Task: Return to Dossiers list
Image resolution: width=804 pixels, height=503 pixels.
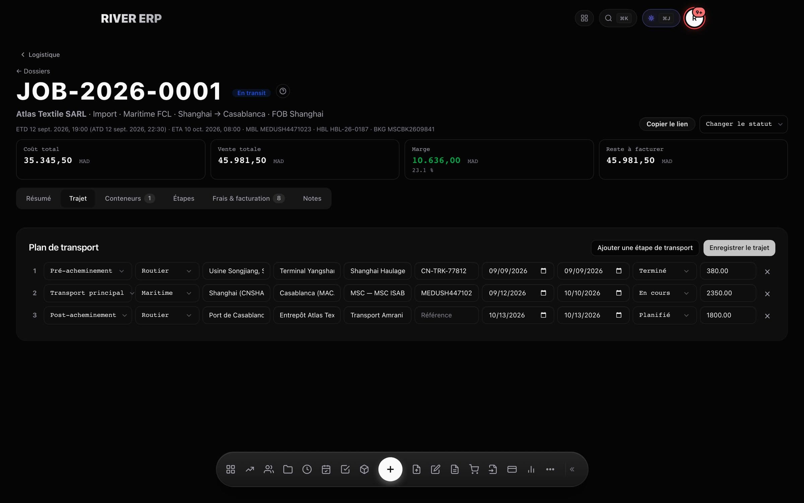Action: tap(33, 71)
